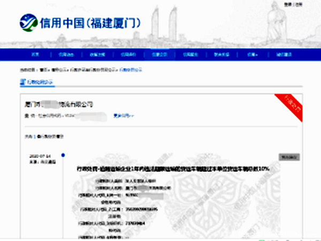Open the highlighted 信息公示 navigation tab
321x241 pixels.
point(159,55)
